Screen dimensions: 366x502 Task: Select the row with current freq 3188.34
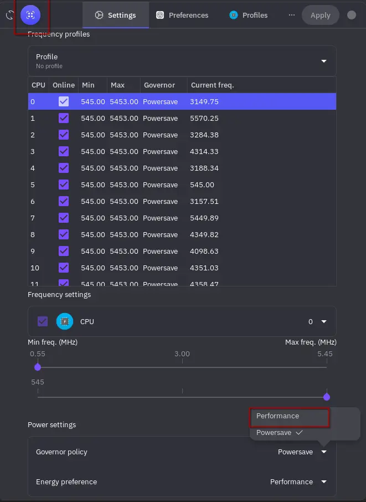click(182, 168)
